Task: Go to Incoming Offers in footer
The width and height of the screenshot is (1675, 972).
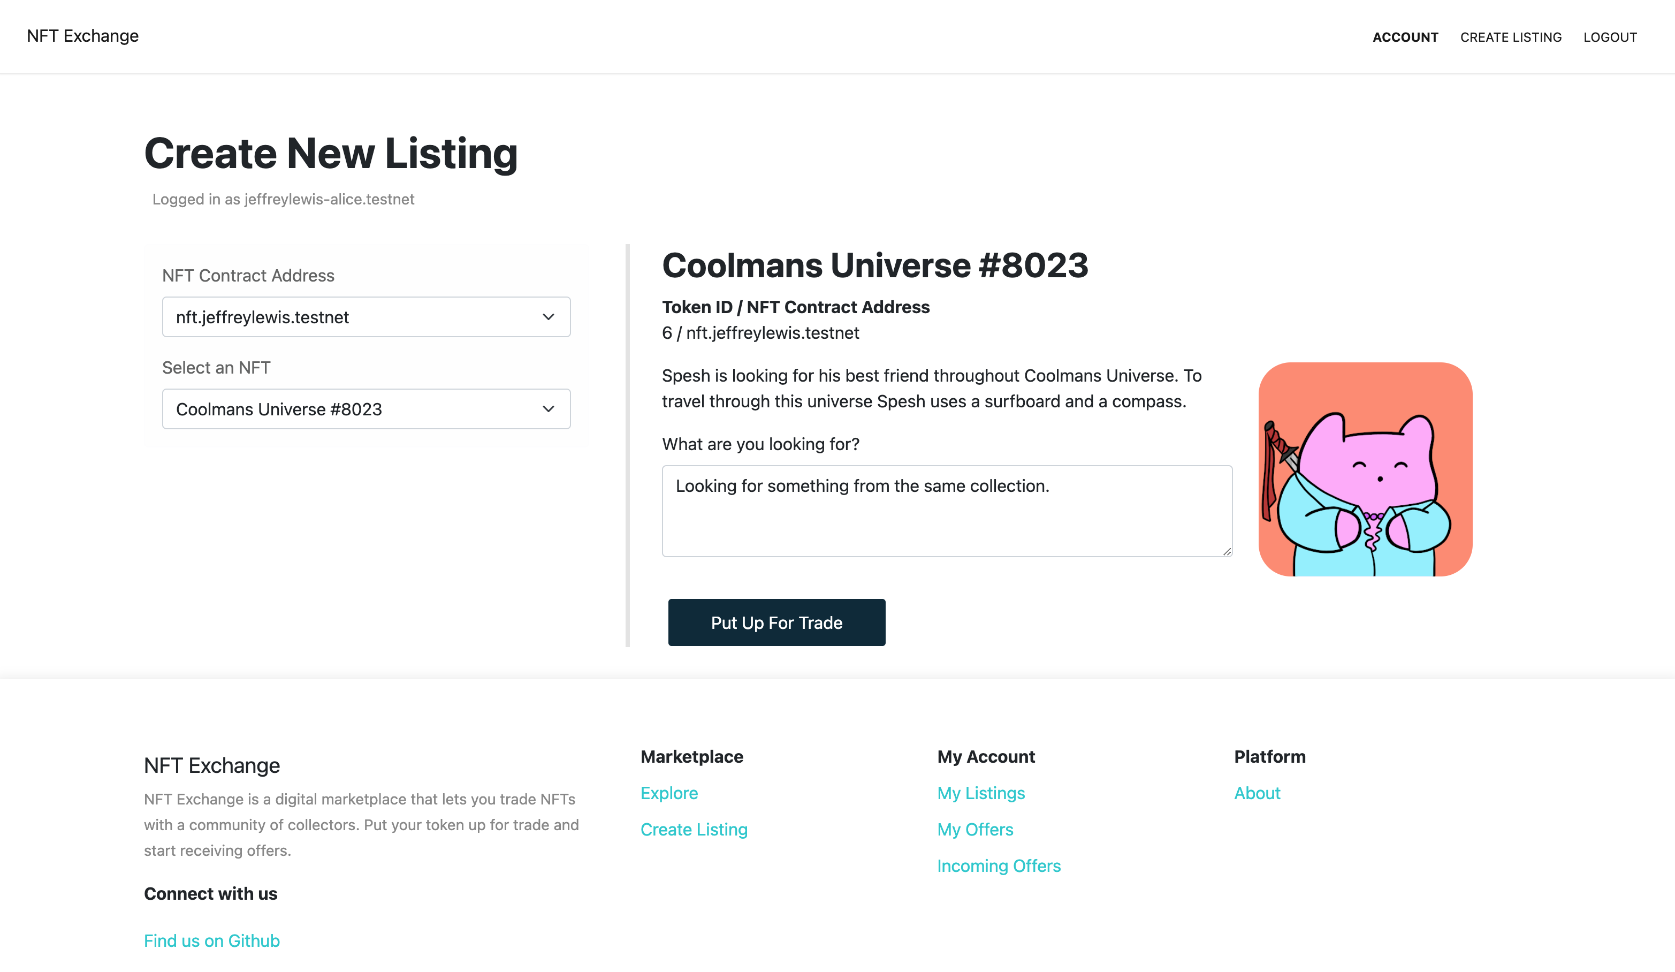Action: coord(999,865)
